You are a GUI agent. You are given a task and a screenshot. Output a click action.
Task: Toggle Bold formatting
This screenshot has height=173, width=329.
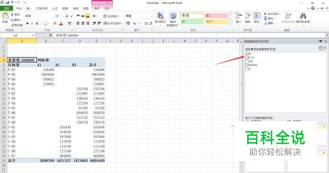coord(27,23)
